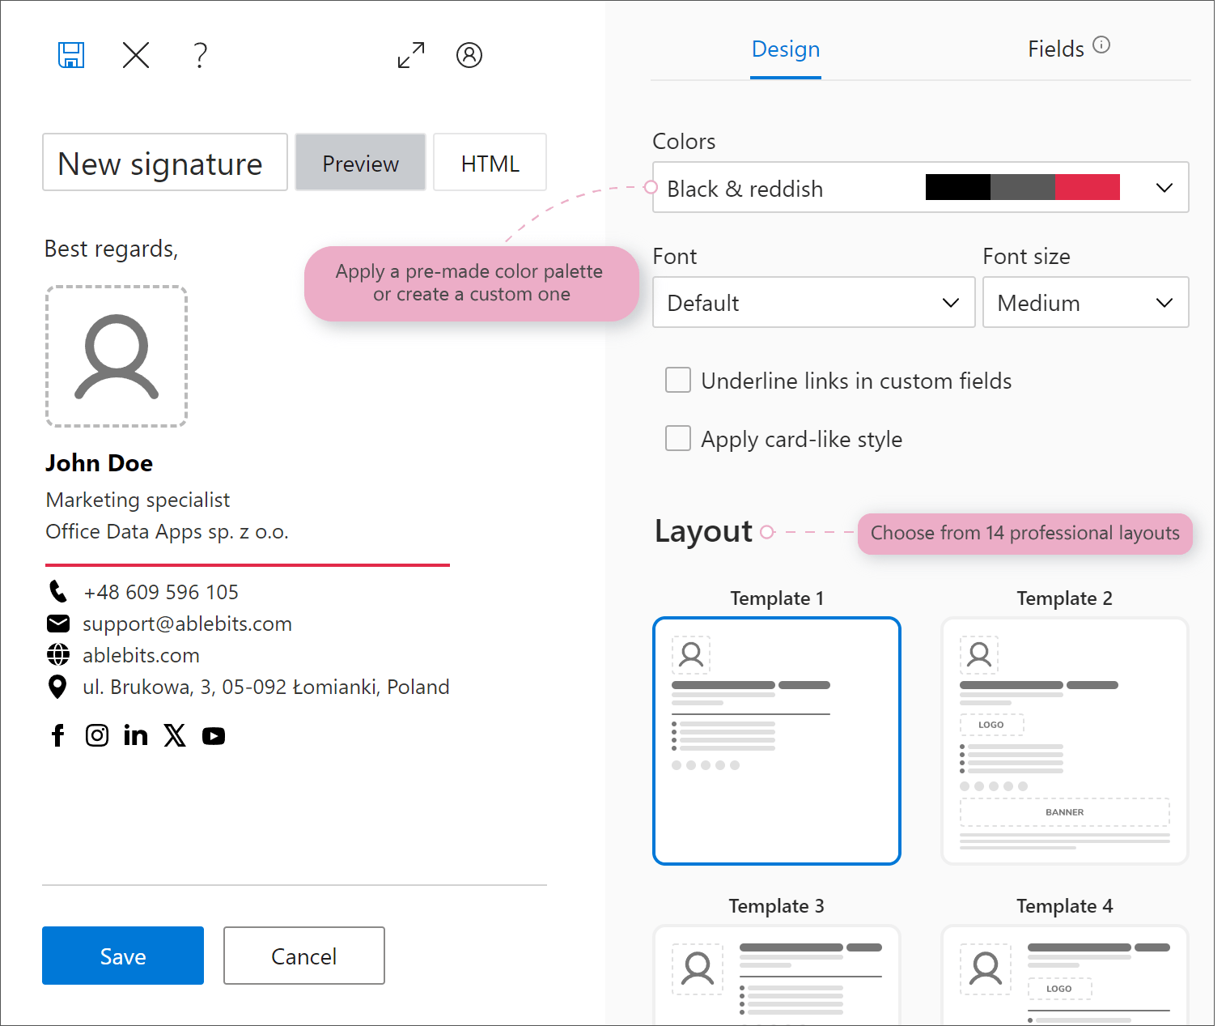Image resolution: width=1226 pixels, height=1026 pixels.
Task: Switch to the Design tab
Action: (786, 49)
